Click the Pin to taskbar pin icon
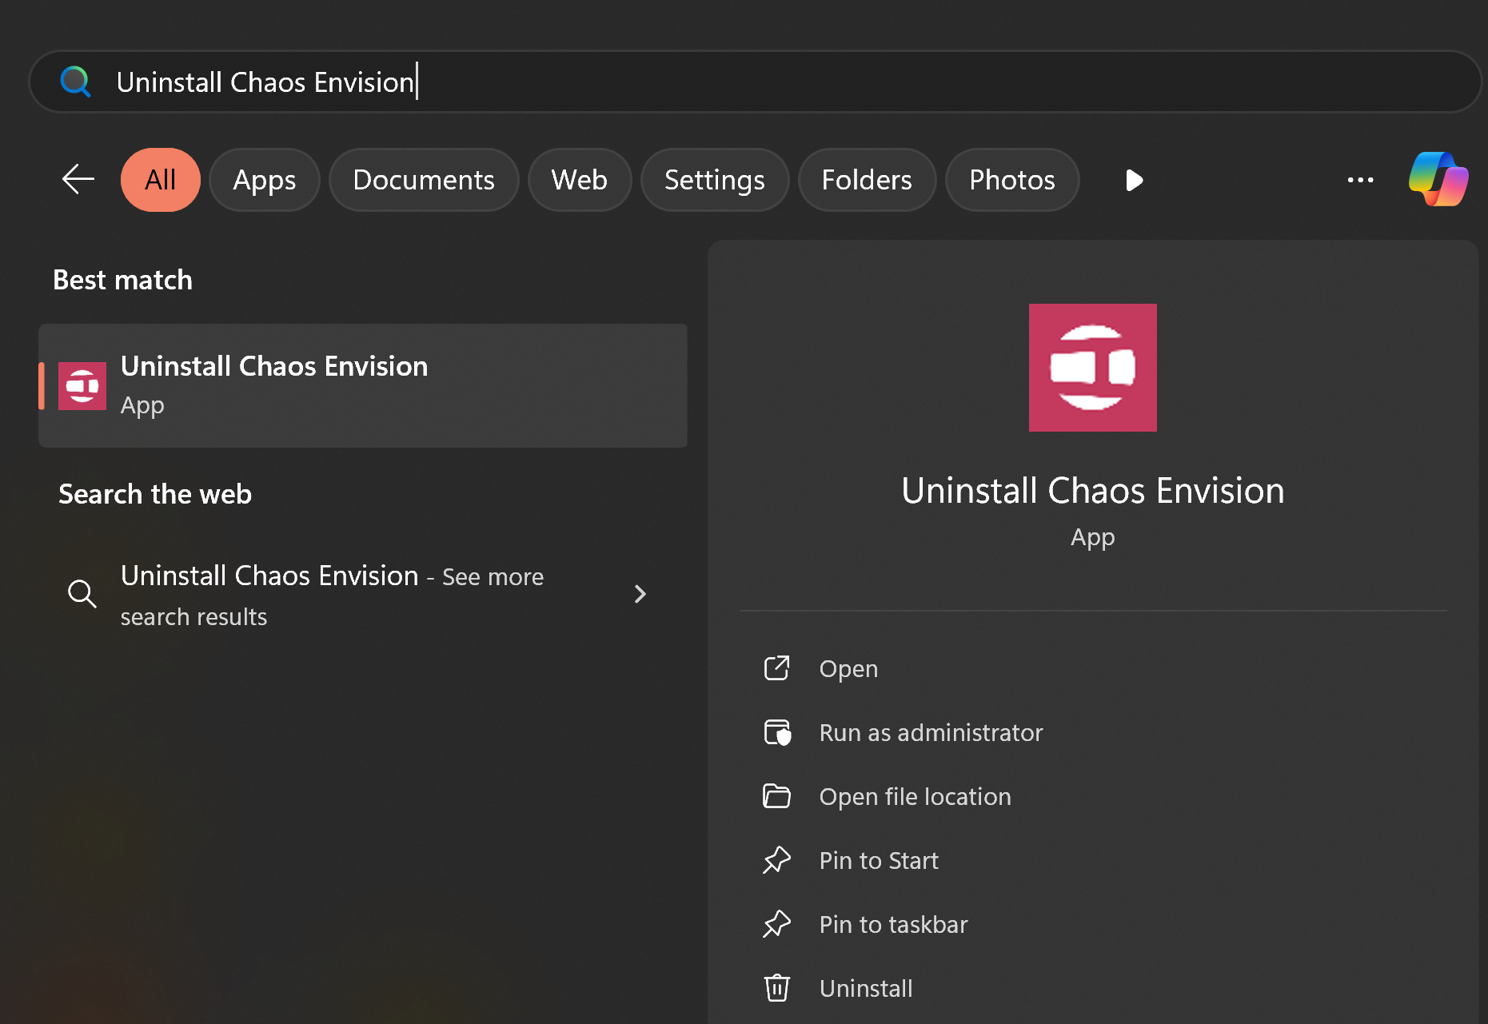 coord(776,924)
